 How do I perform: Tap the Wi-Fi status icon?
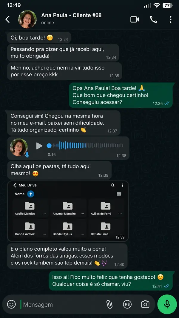(x=157, y=5)
